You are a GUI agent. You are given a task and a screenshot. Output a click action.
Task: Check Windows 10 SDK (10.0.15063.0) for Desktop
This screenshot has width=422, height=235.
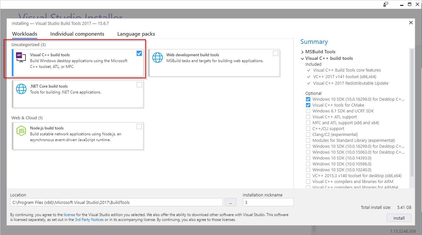pyautogui.click(x=308, y=152)
